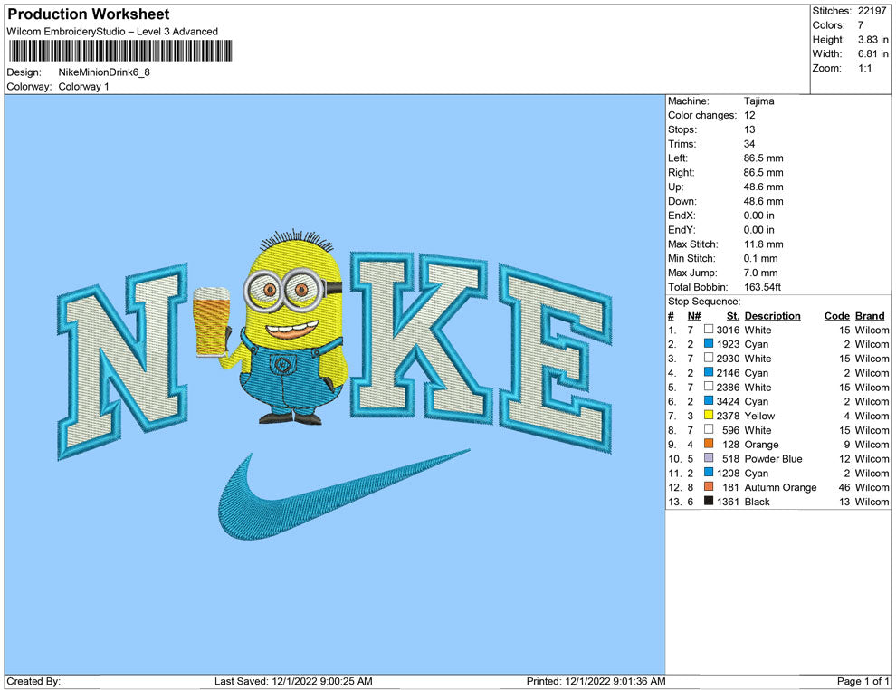Click the Autumn Orange color swatch
896x690 pixels.
709,487
